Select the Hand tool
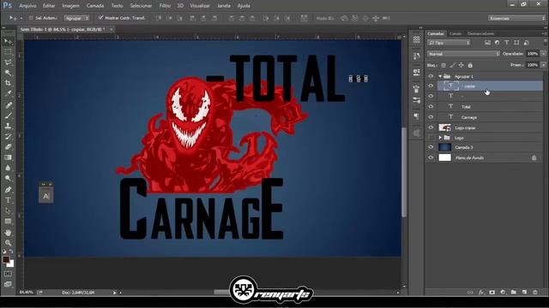The height and width of the screenshot is (308, 549). (x=8, y=233)
